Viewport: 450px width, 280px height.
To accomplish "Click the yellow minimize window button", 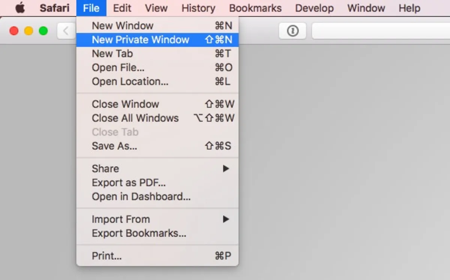I will 28,31.
